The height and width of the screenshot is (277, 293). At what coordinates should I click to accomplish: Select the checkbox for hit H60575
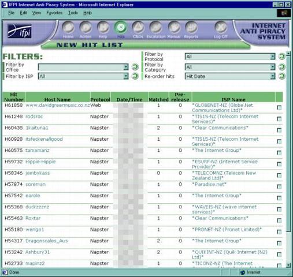coord(279,153)
